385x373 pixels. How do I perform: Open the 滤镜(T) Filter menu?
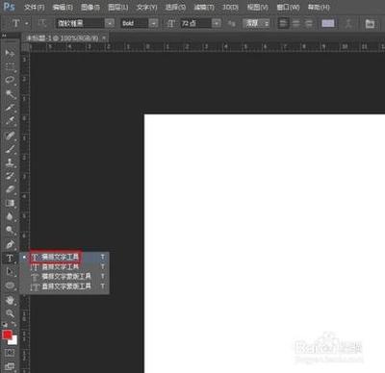pyautogui.click(x=204, y=7)
